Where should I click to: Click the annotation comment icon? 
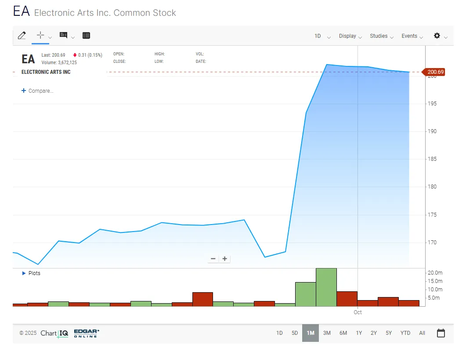click(63, 35)
